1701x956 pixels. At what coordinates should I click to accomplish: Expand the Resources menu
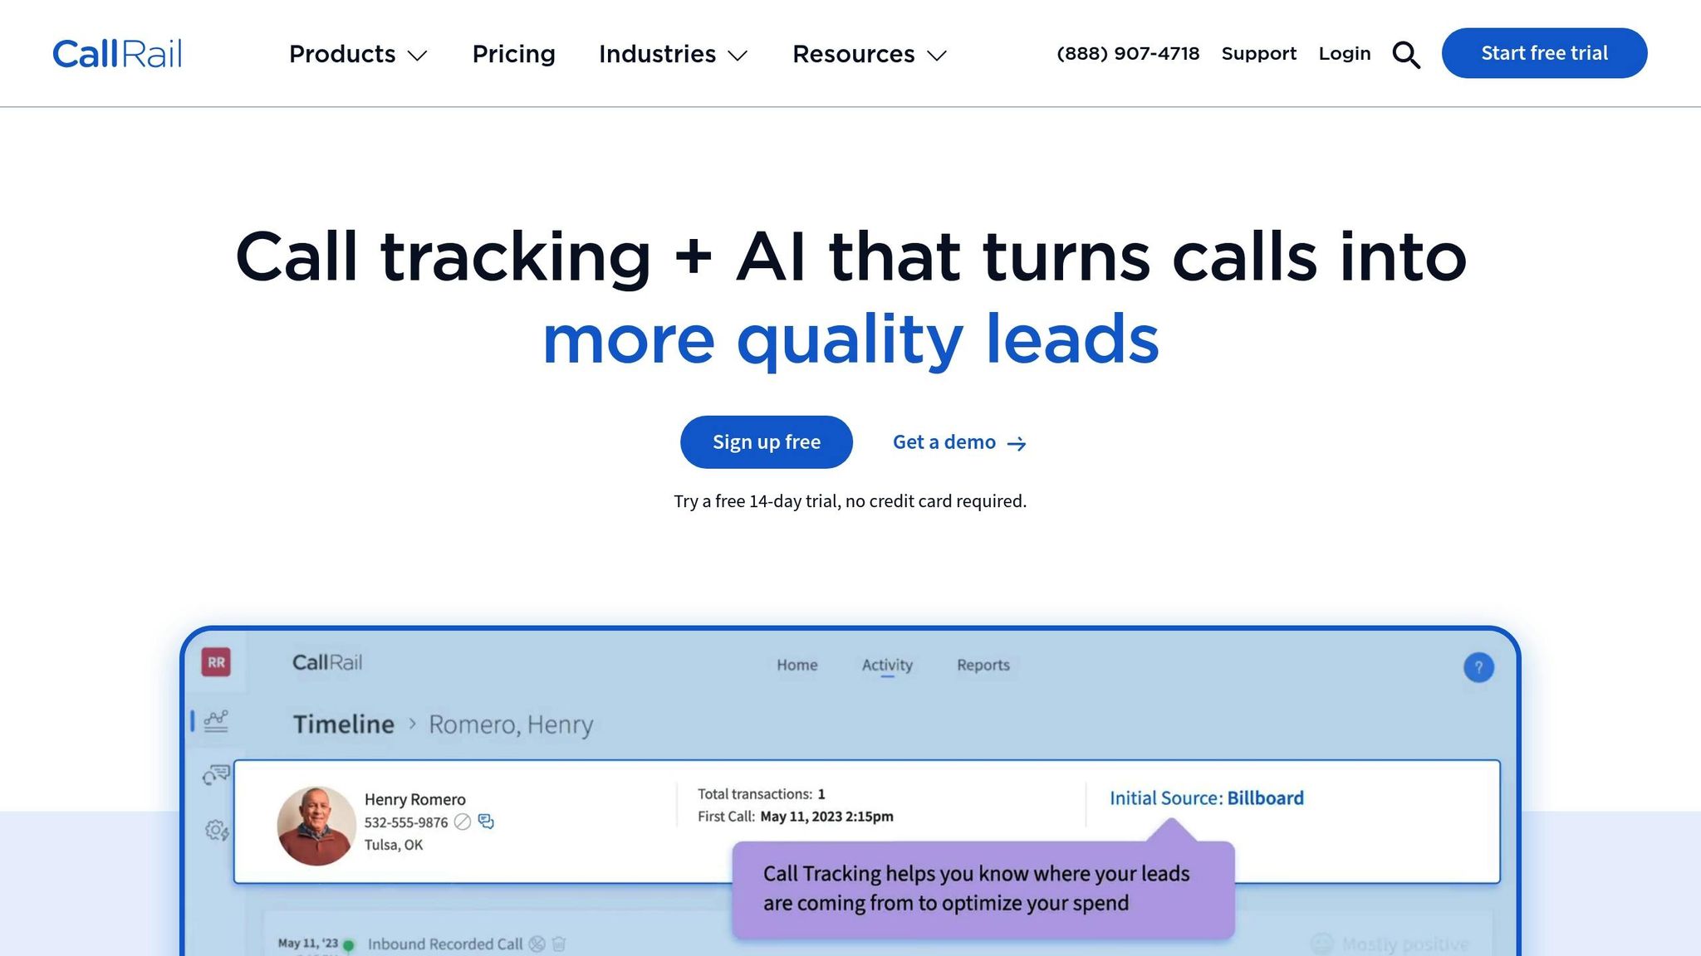[x=870, y=54]
